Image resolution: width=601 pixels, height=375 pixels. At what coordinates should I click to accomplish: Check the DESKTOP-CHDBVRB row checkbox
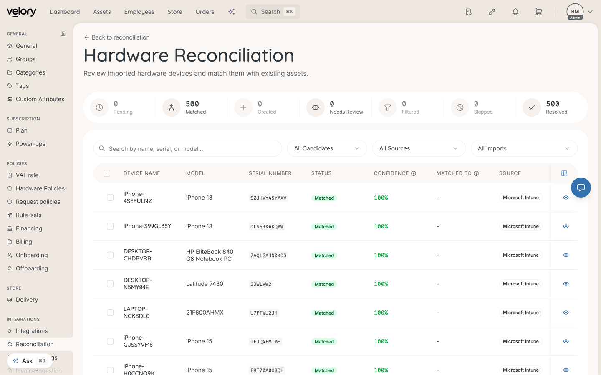point(110,255)
